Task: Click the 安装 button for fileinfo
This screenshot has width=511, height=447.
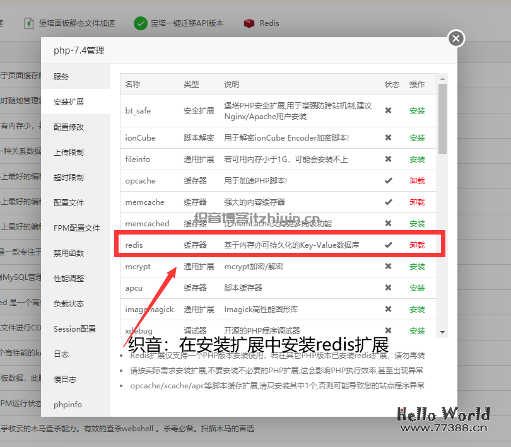Action: coord(418,159)
